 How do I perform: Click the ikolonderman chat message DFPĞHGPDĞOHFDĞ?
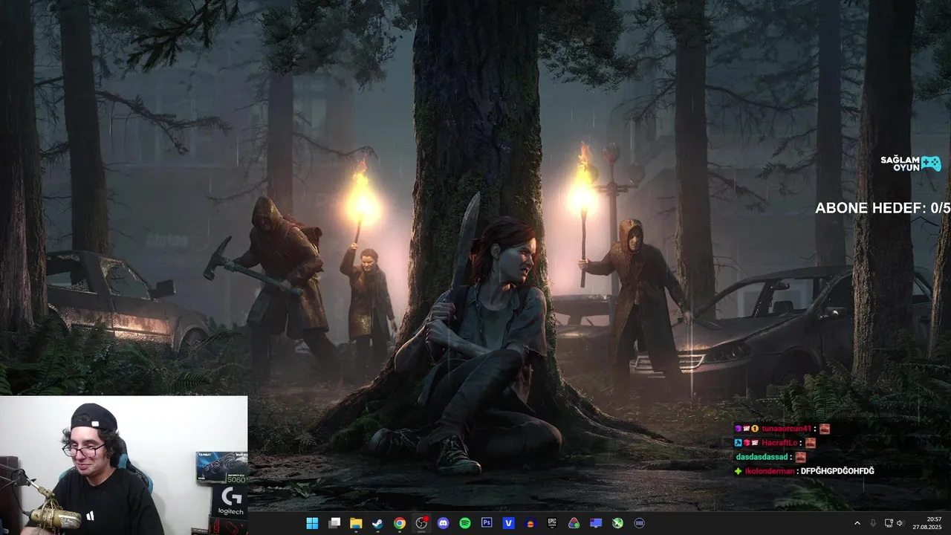[804, 471]
